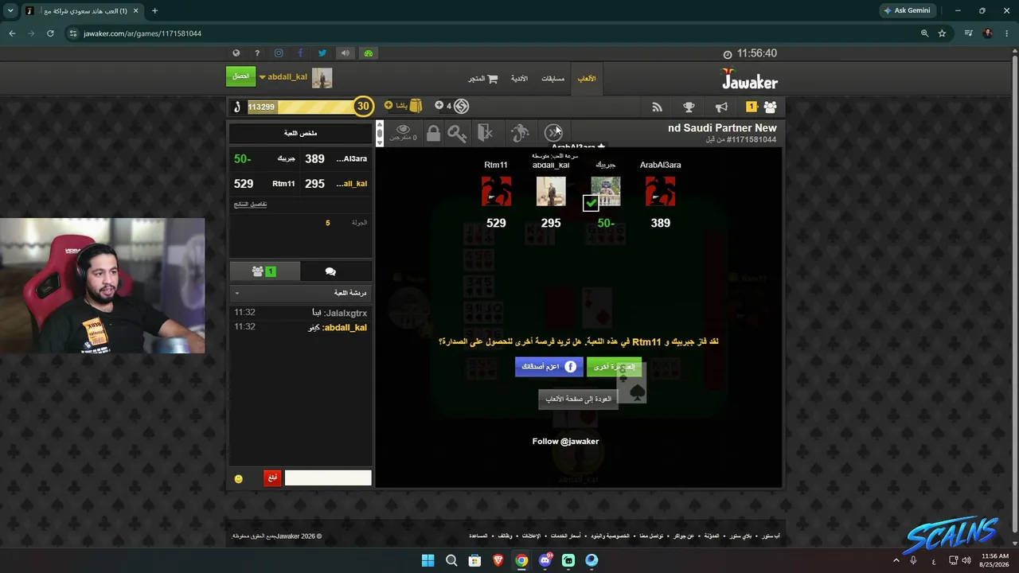The width and height of the screenshot is (1019, 573).
Task: Bookmark this page star icon
Action: tap(942, 33)
